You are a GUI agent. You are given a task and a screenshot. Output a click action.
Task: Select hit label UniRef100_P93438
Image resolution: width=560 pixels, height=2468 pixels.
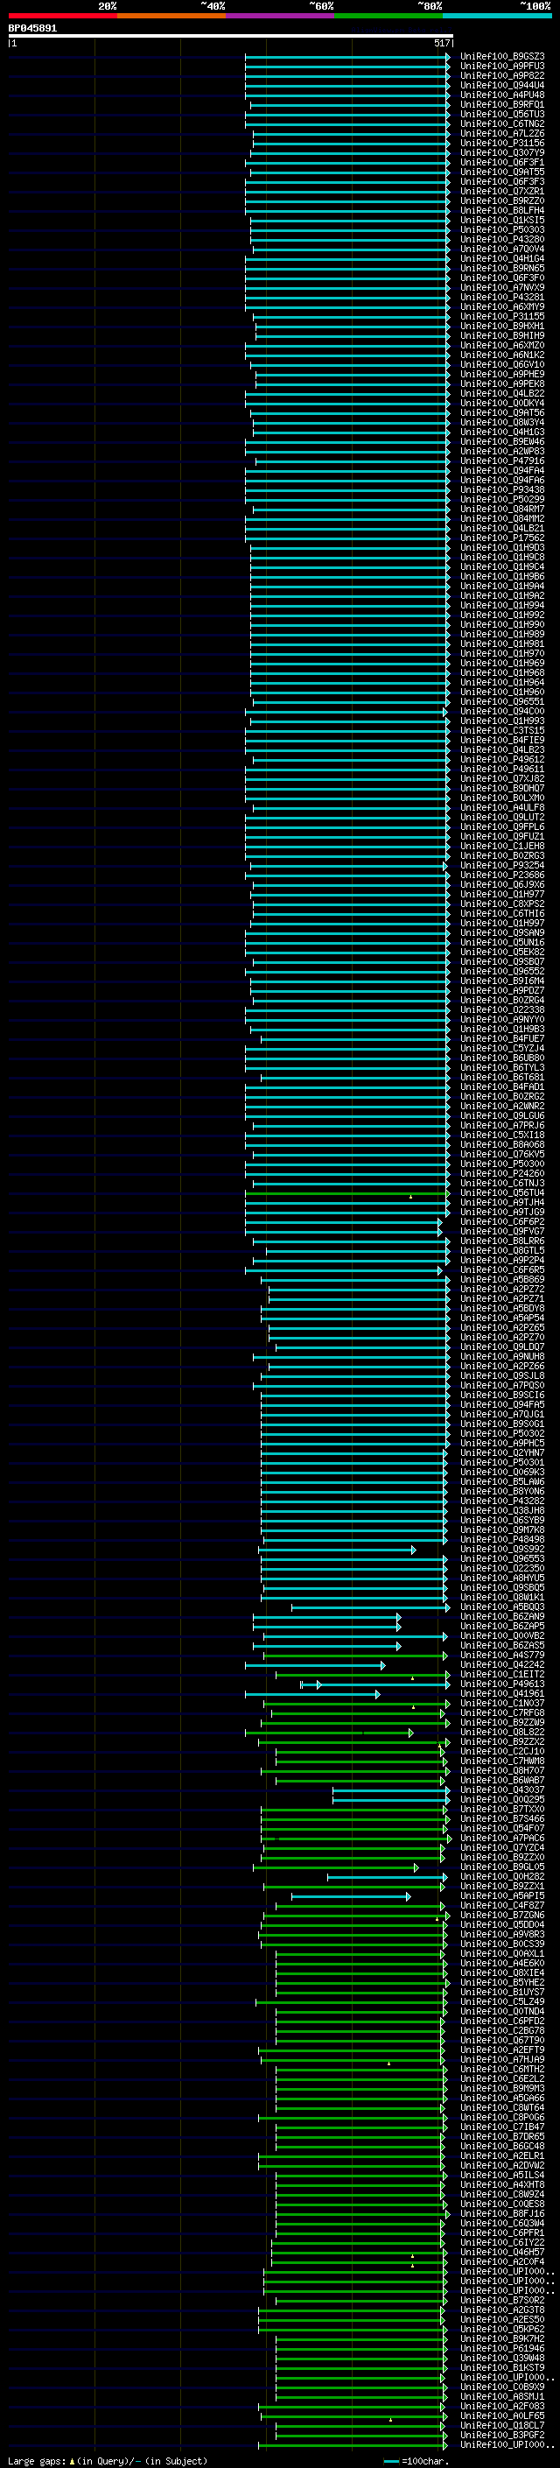click(502, 489)
